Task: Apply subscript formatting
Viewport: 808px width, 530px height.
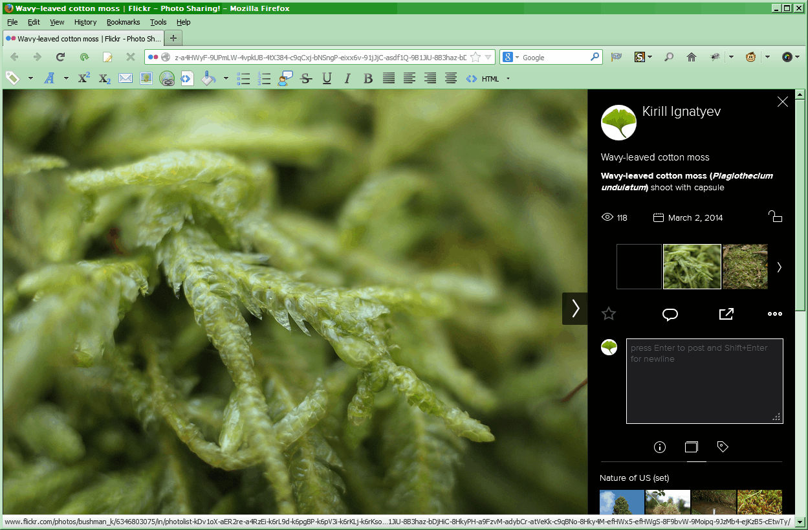Action: click(105, 78)
